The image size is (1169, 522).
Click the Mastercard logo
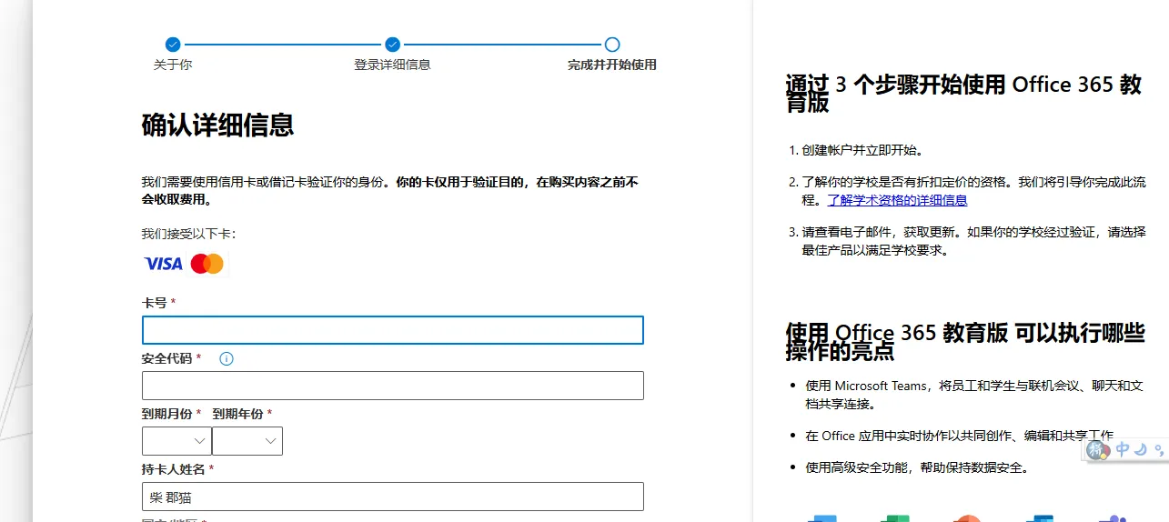pos(207,264)
